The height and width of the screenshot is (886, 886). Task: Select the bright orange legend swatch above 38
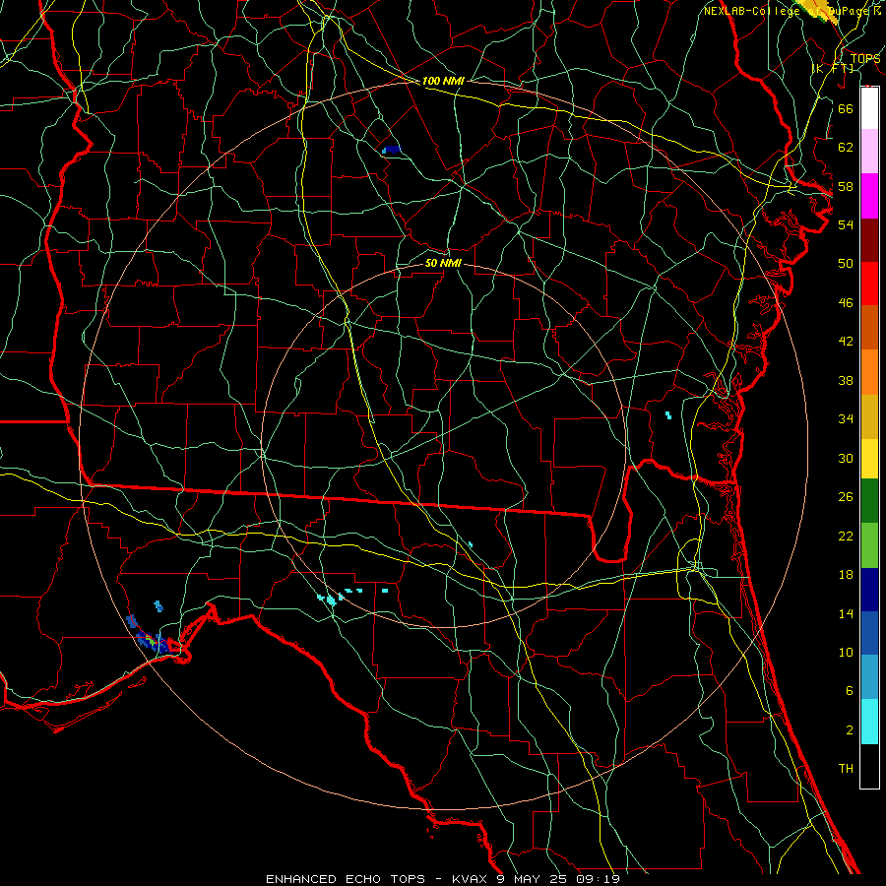[869, 372]
